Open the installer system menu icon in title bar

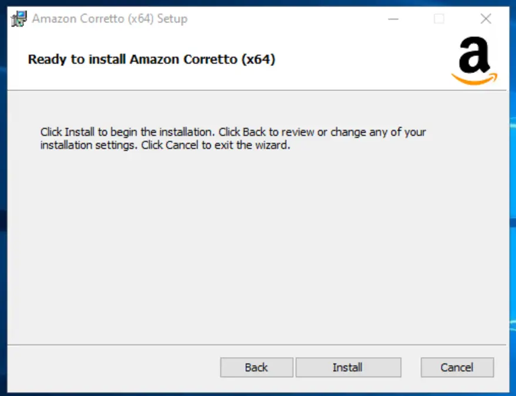(x=19, y=19)
